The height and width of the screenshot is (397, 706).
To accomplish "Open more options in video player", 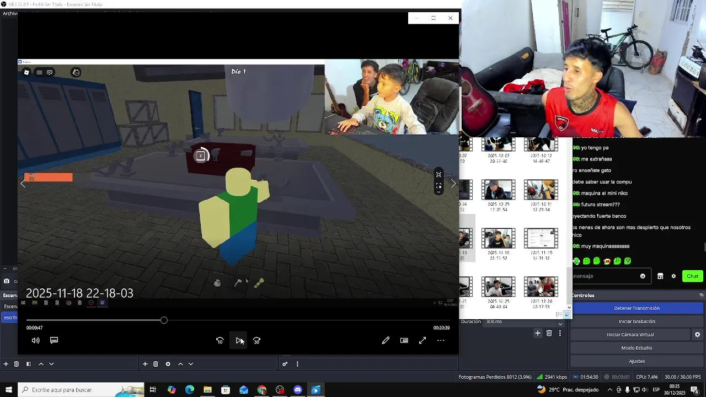I will coord(441,341).
